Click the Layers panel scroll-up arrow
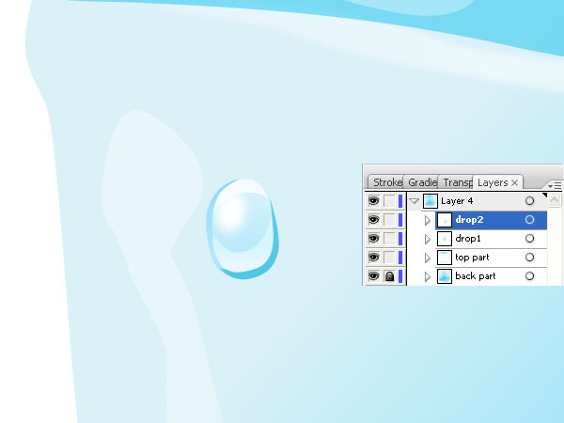The width and height of the screenshot is (564, 423). [555, 200]
